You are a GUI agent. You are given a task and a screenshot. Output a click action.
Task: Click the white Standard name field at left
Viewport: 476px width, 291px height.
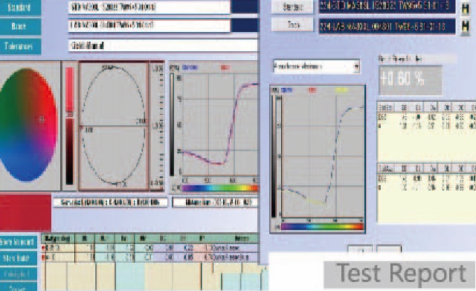149,7
